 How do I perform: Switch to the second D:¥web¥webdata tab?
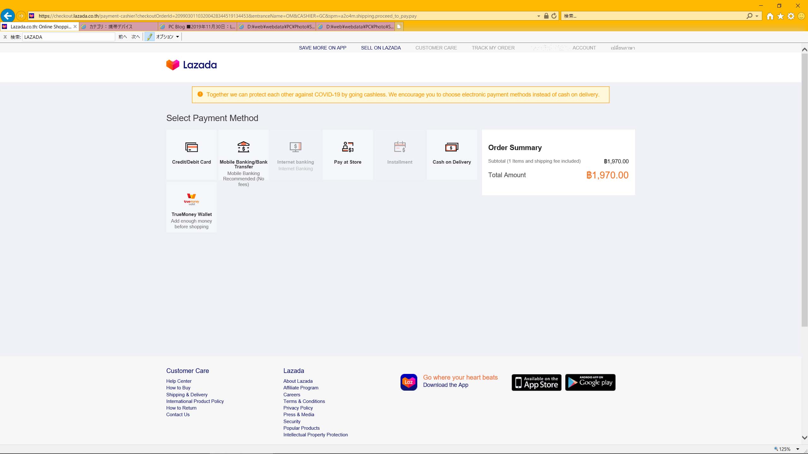point(355,27)
